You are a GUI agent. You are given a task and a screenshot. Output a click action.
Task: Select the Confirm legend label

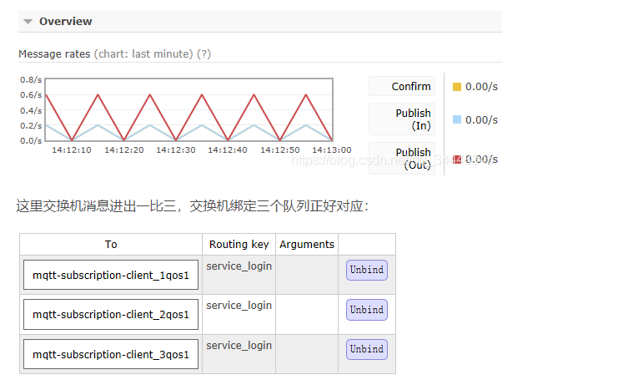[411, 86]
